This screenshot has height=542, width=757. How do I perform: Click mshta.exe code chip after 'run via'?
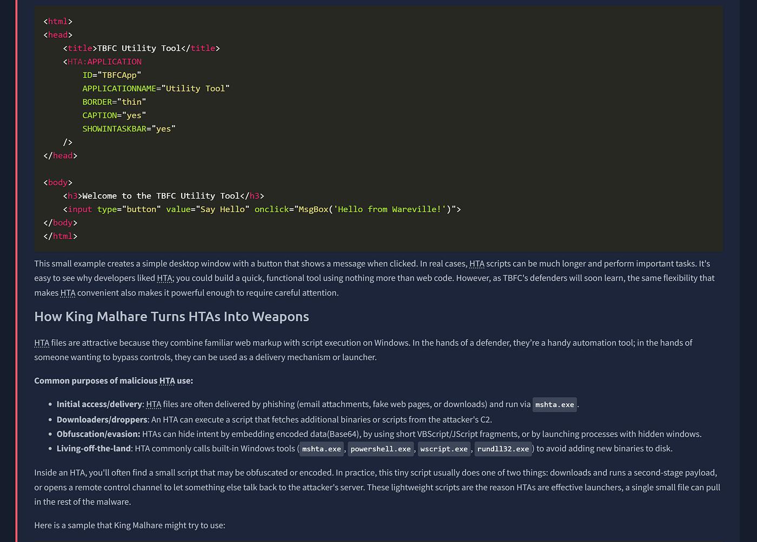tap(555, 405)
